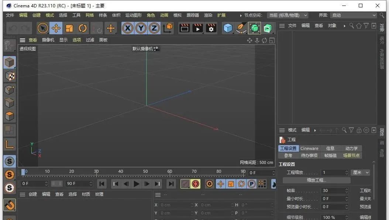Image resolution: width=389 pixels, height=220 pixels.
Task: Add an Extrude generator object
Action: pos(268,28)
